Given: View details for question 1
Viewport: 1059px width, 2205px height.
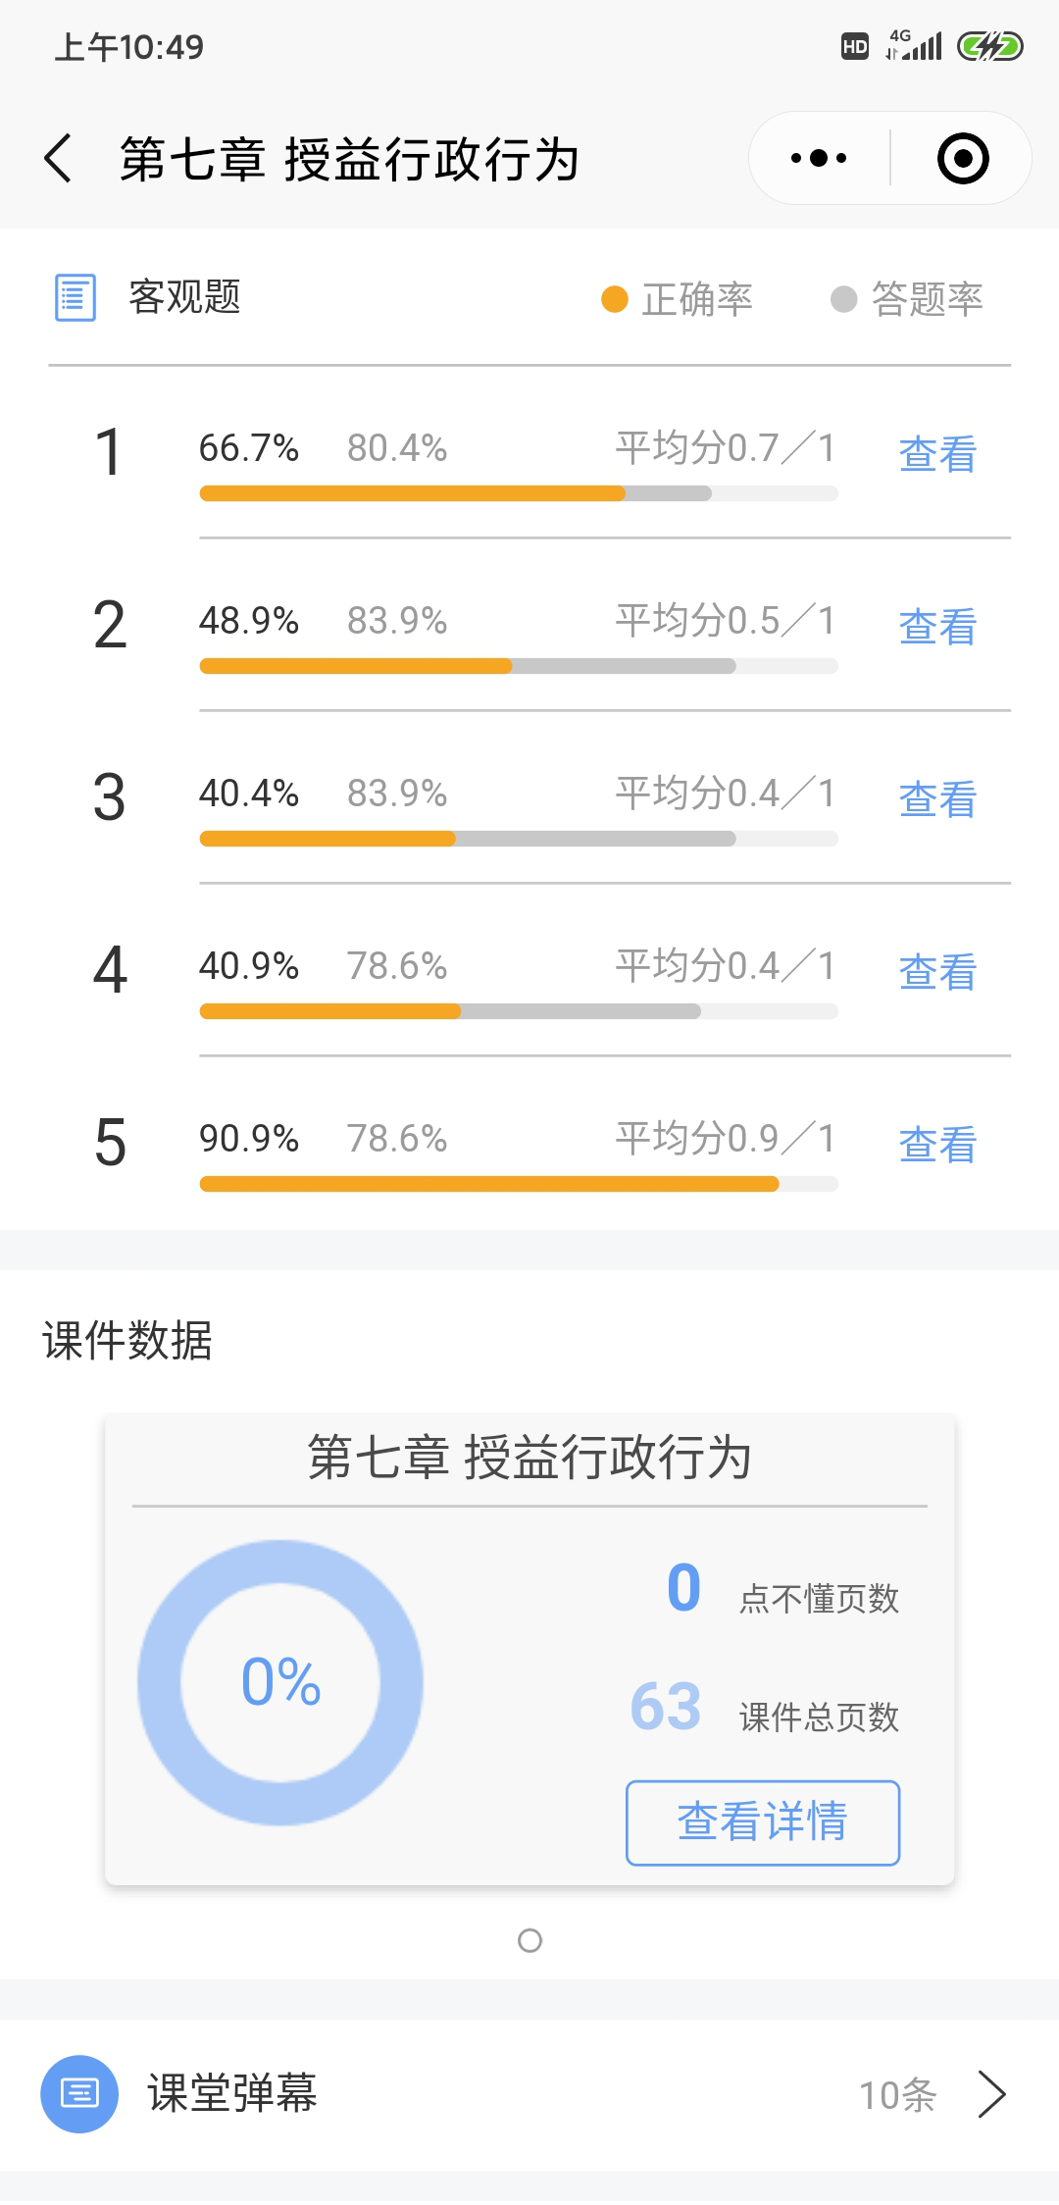Looking at the screenshot, I should tap(937, 454).
